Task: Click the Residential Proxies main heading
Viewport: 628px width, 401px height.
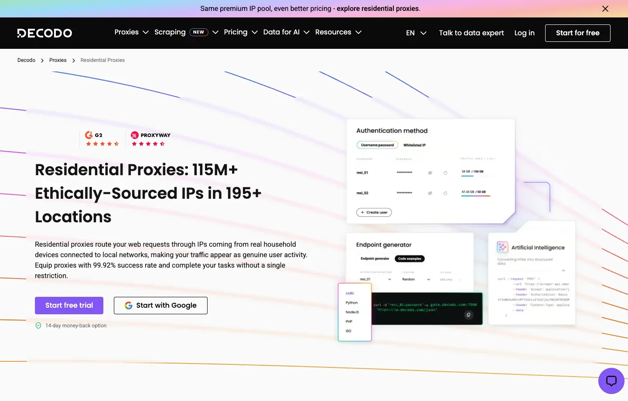Action: coord(148,193)
